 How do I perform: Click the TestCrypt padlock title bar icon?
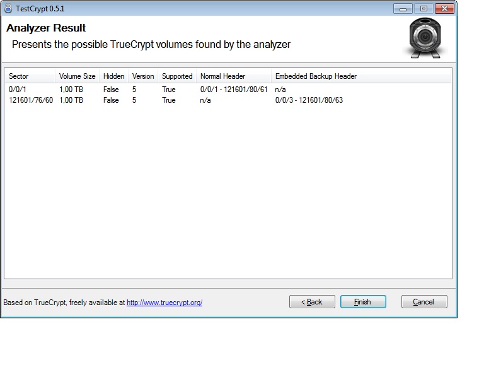[x=8, y=8]
